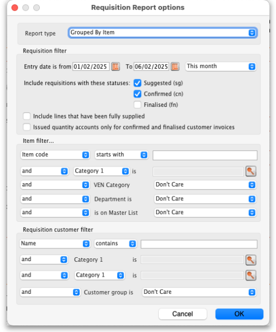Open the Report type dropdown
The image size is (276, 332).
click(163, 33)
